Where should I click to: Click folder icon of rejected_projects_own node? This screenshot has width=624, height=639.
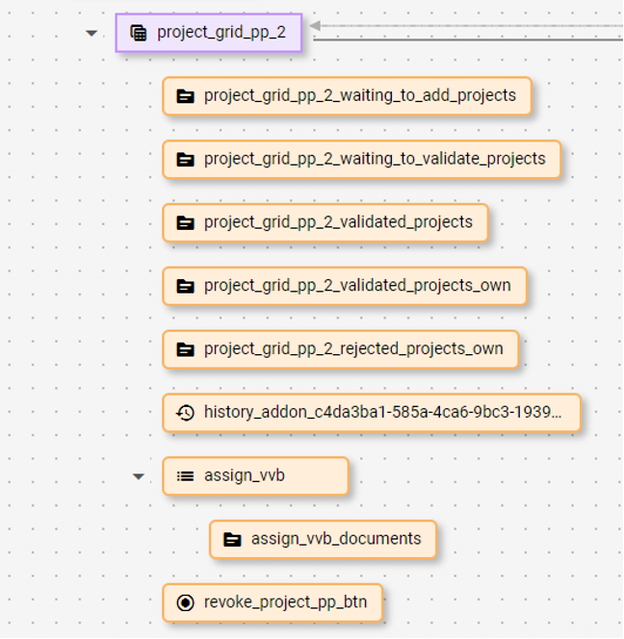(186, 349)
